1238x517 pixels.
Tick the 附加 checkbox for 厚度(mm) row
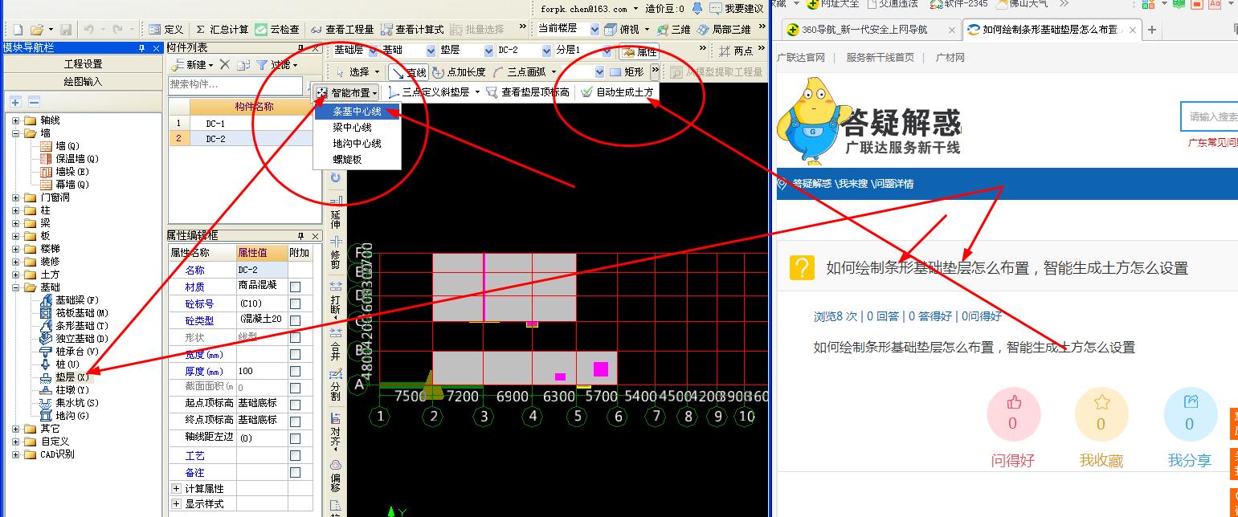click(x=296, y=371)
